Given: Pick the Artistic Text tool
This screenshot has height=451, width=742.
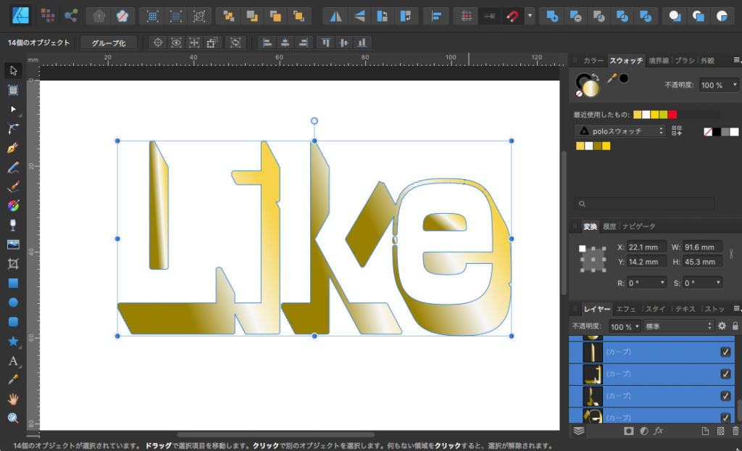Looking at the screenshot, I should pos(12,360).
